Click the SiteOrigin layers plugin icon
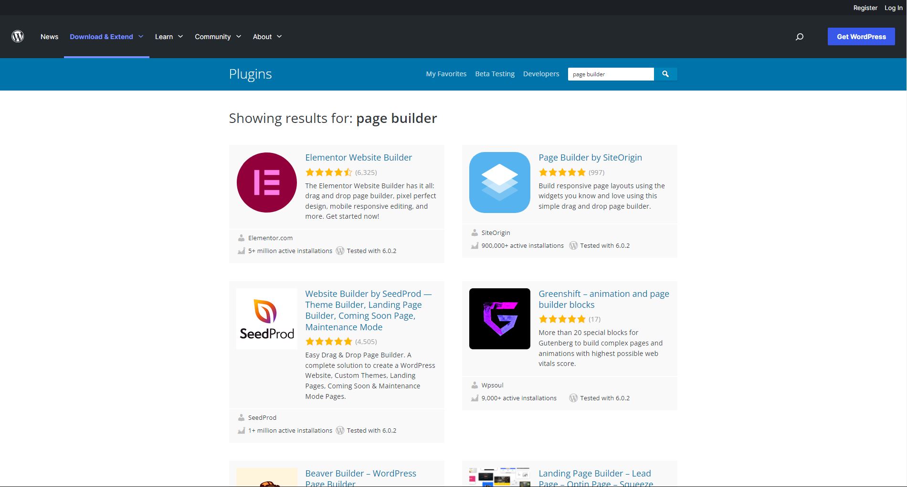 point(500,183)
